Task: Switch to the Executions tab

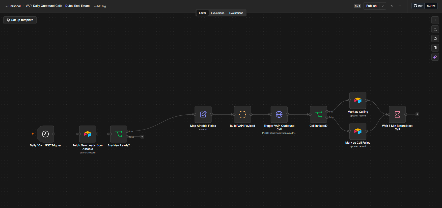Action: tap(218, 13)
